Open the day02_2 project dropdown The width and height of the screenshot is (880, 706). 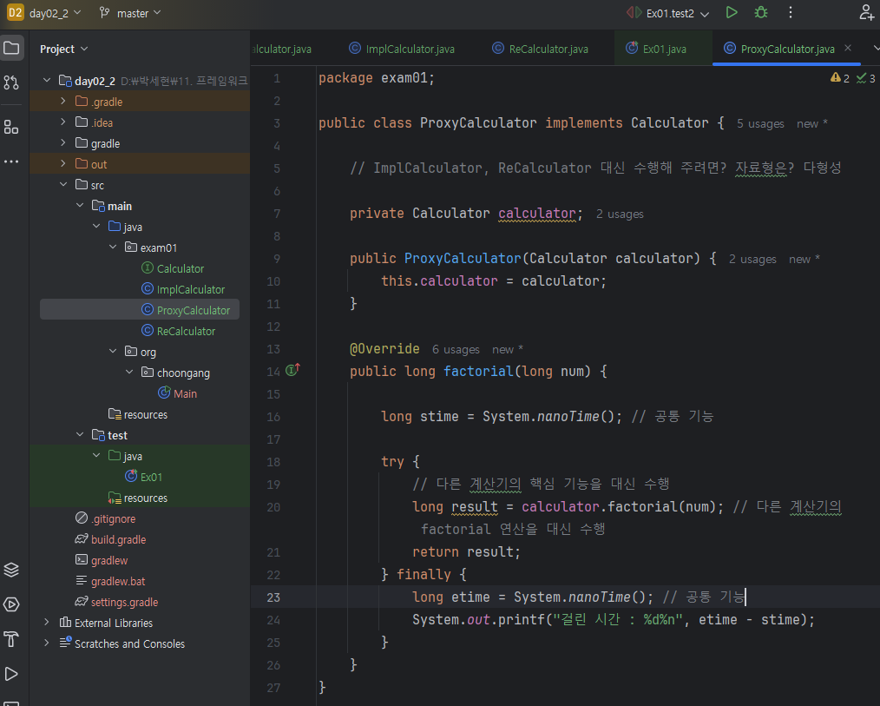pos(55,13)
